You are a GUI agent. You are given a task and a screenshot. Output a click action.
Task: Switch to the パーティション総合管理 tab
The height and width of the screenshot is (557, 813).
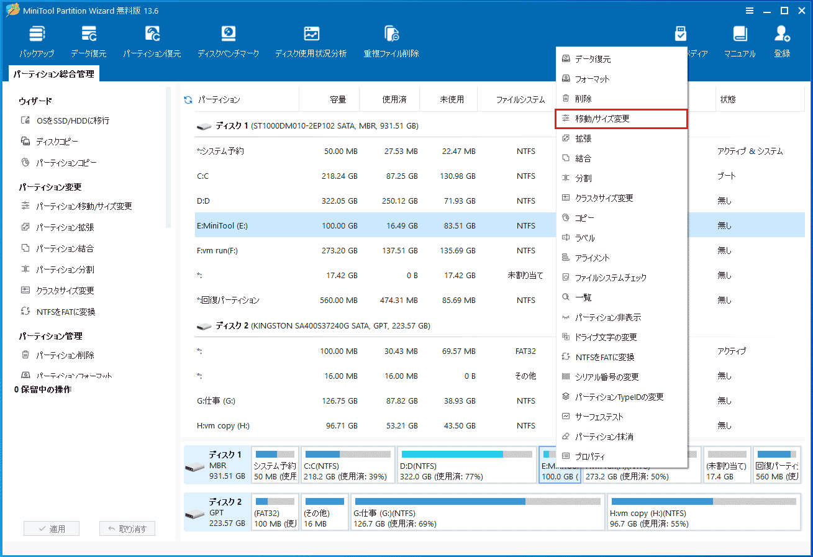pyautogui.click(x=54, y=74)
